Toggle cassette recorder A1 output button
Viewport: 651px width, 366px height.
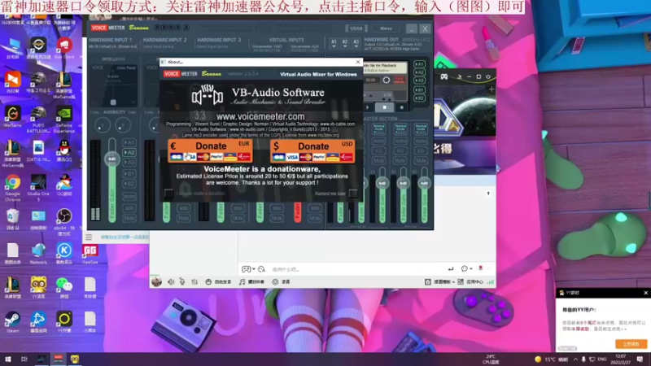tap(419, 64)
